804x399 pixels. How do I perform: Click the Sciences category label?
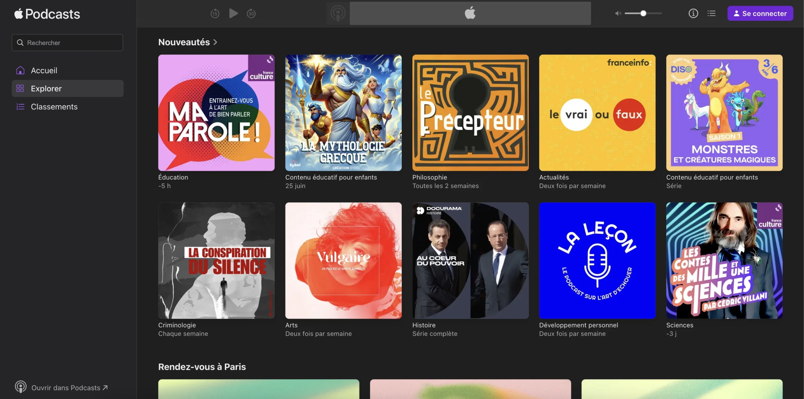(680, 325)
